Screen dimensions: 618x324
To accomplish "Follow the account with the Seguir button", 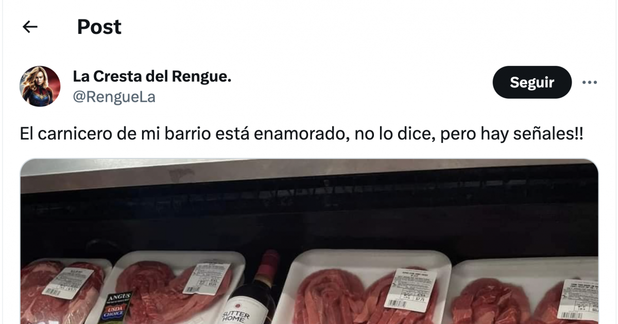I will coord(532,82).
